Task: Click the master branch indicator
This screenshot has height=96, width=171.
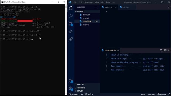Action: [x=74, y=94]
